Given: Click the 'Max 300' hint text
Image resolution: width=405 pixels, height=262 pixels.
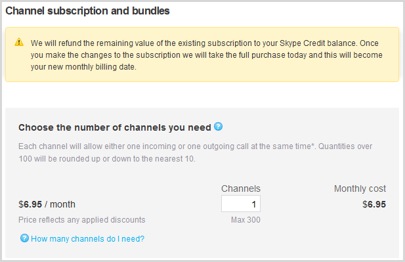Looking at the screenshot, I should pos(245,220).
